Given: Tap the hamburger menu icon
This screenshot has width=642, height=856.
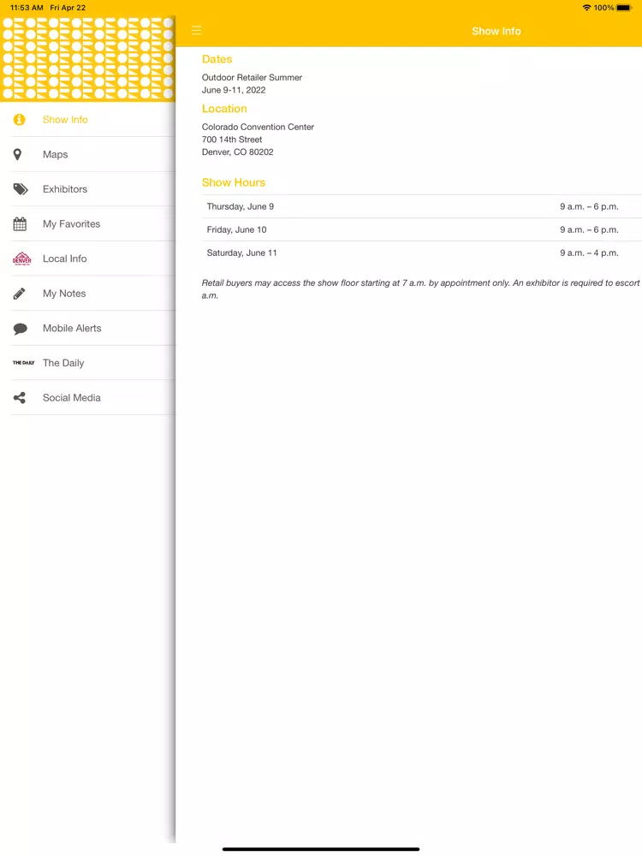Looking at the screenshot, I should point(197,31).
